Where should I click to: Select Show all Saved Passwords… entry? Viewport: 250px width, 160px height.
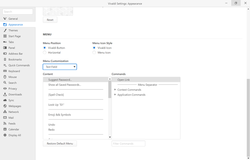(x=76, y=85)
